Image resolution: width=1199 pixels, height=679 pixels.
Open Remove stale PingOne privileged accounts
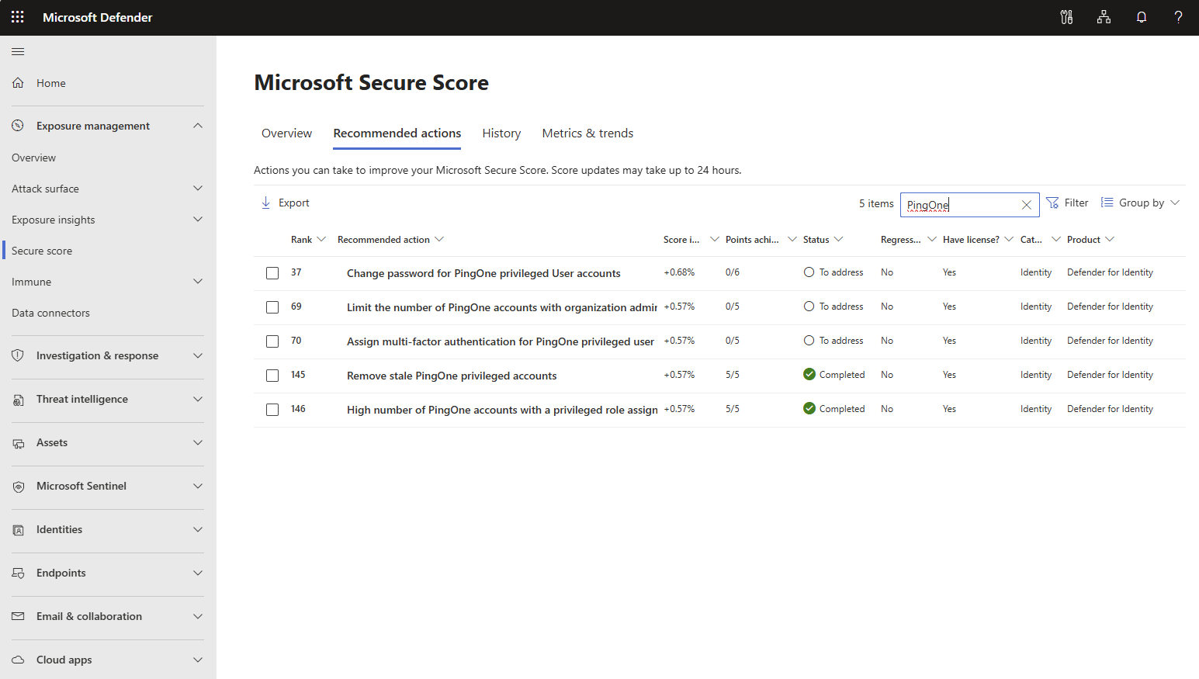452,376
